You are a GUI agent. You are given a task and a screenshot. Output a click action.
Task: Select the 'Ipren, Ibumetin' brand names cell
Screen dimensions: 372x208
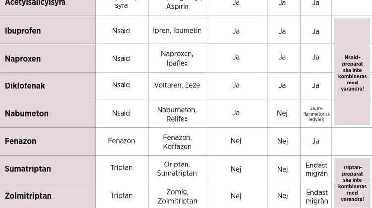click(178, 30)
